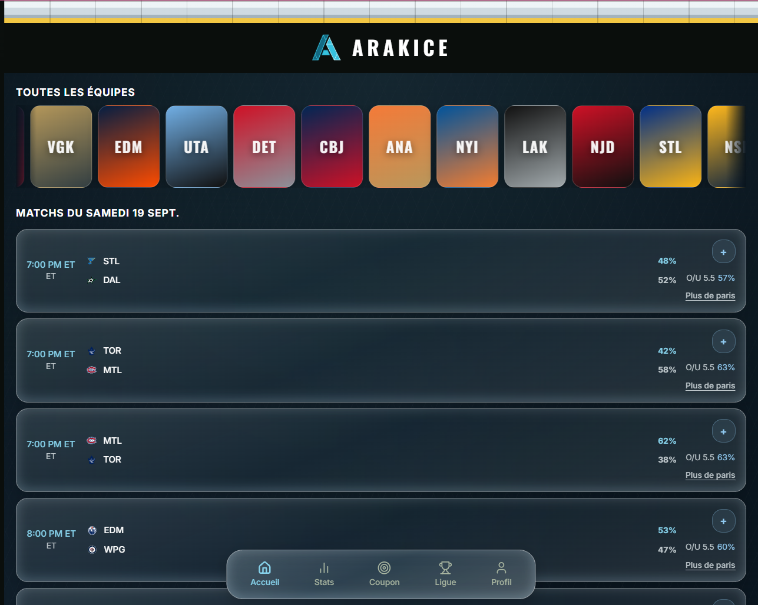Click the DAL Stars logo icon

click(91, 280)
